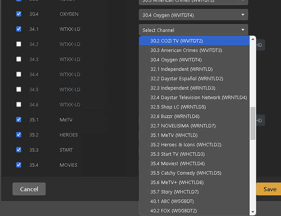Disable the 35.1 MeTV channel checkbox
Image resolution: width=281 pixels, height=216 pixels.
tap(19, 119)
